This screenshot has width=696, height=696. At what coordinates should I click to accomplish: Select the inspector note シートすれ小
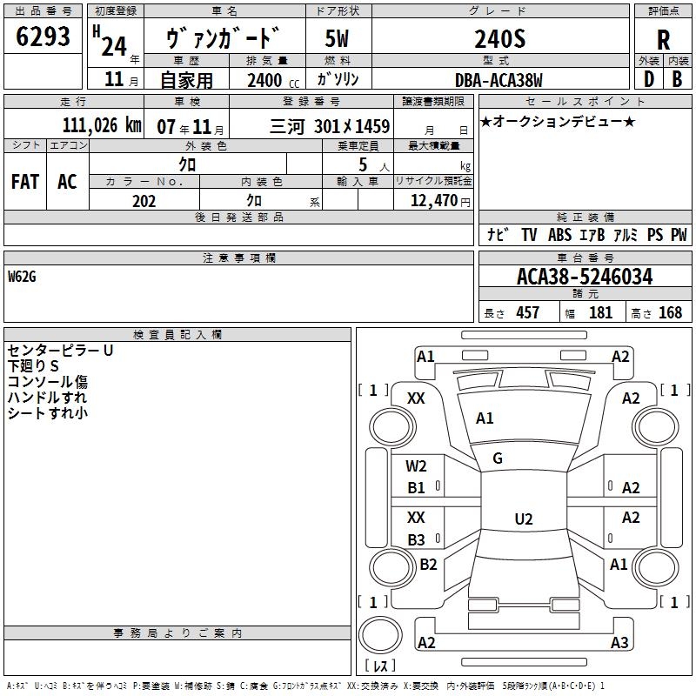tap(48, 412)
